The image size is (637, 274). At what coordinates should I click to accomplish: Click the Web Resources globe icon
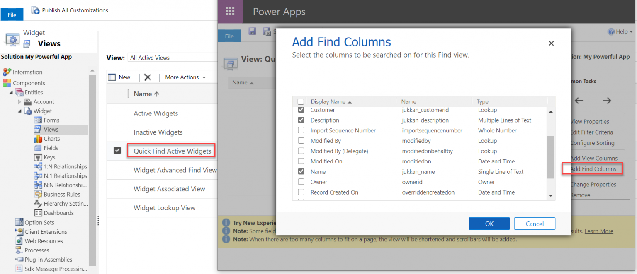click(x=19, y=241)
